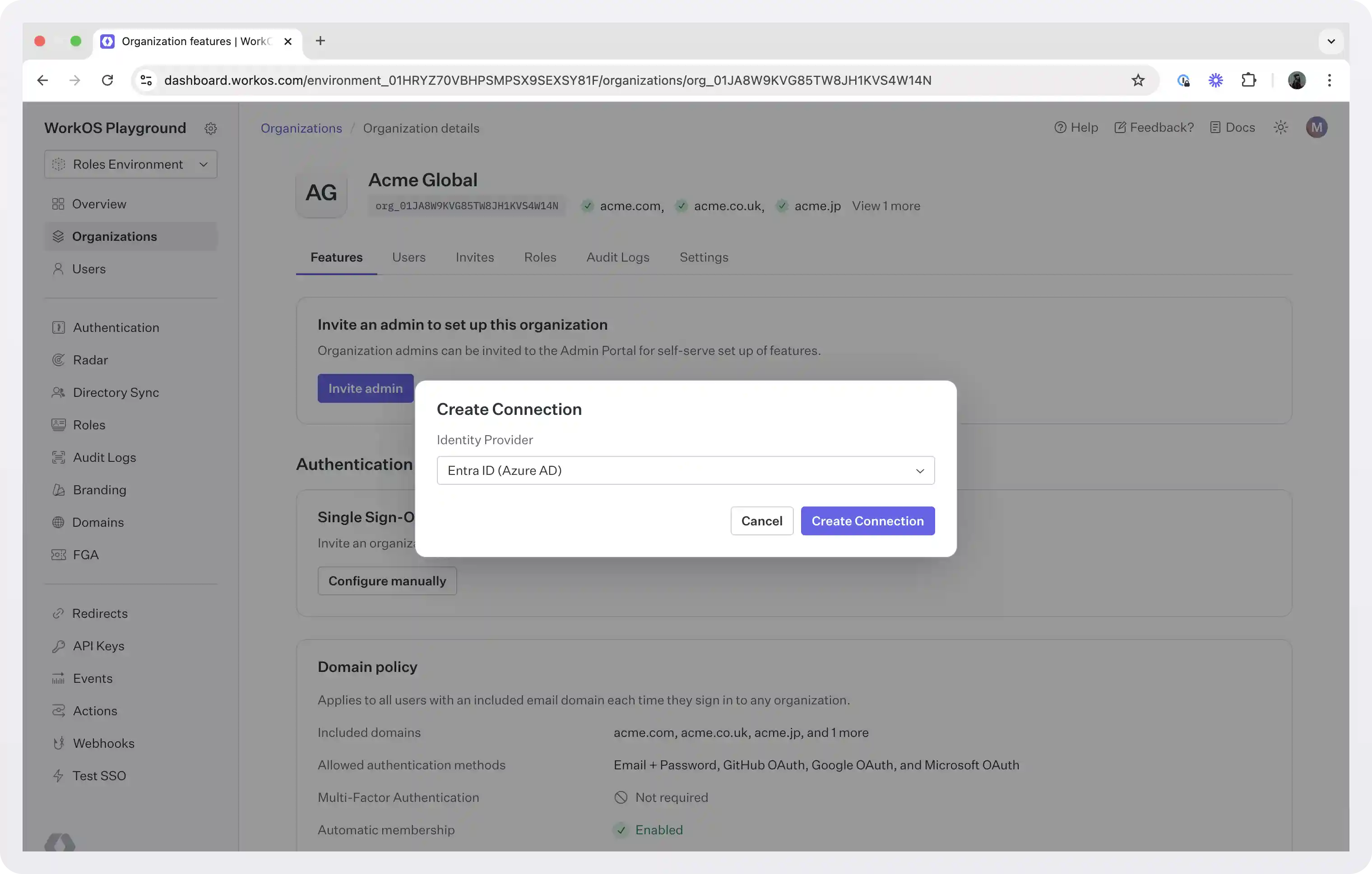Click the Overview grid icon
The width and height of the screenshot is (1372, 874).
click(58, 204)
